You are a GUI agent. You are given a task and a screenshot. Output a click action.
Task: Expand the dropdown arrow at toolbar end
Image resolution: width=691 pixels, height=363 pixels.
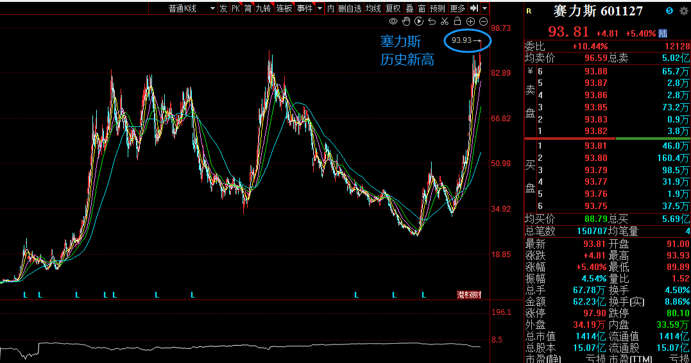pyautogui.click(x=485, y=8)
